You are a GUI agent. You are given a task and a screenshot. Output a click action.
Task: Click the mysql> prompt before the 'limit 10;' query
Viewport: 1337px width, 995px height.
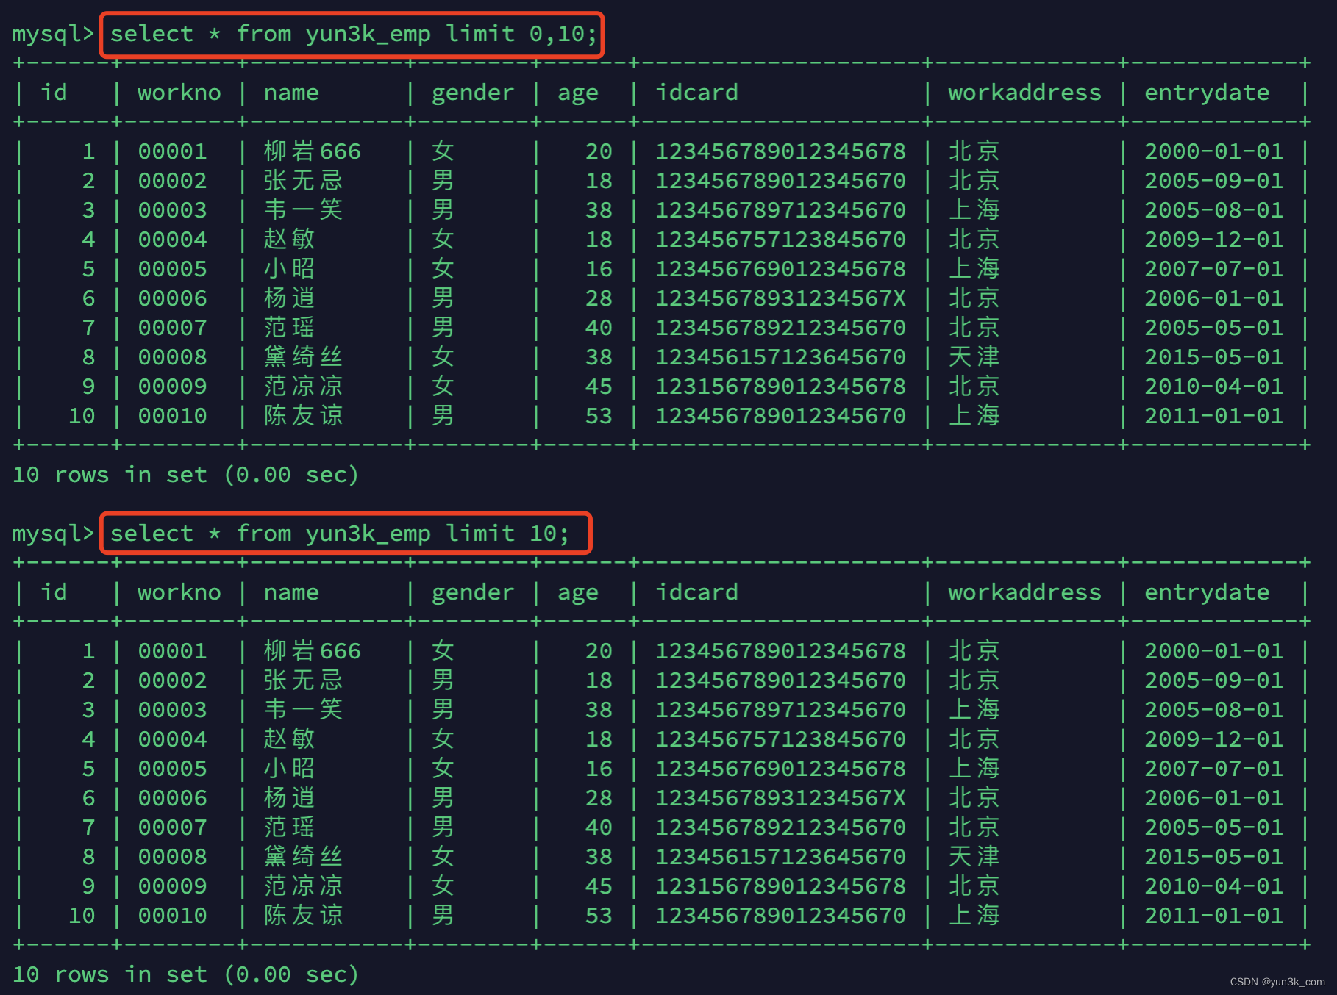[x=53, y=534]
